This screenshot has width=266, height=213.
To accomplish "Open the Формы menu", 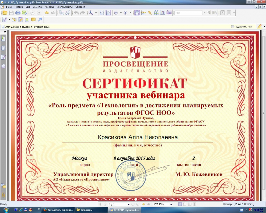I will [x=49, y=7].
